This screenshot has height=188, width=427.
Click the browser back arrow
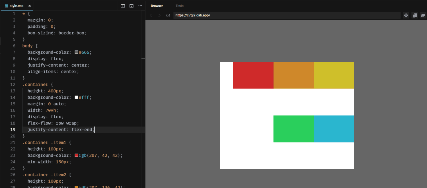(x=151, y=15)
